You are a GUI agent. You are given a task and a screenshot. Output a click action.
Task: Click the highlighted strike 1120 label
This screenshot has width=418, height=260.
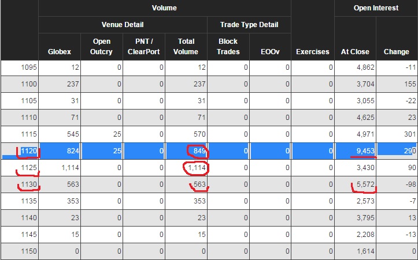(29, 151)
